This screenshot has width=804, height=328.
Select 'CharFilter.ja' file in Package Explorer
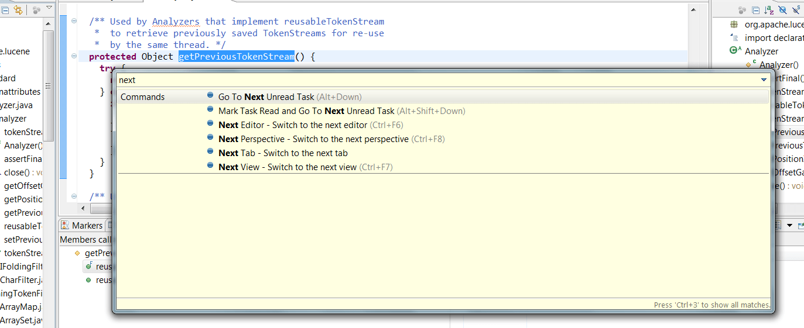click(x=21, y=280)
